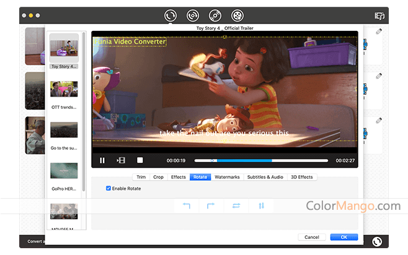Select the last partially visible video thumbnail
The image size is (408, 255).
pos(64,212)
